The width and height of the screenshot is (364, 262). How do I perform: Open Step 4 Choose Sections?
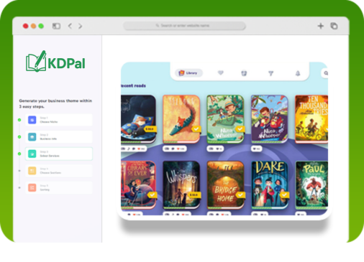pyautogui.click(x=59, y=171)
